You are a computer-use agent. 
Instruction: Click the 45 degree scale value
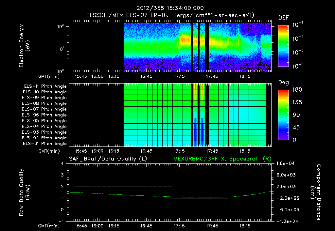tap(296, 128)
